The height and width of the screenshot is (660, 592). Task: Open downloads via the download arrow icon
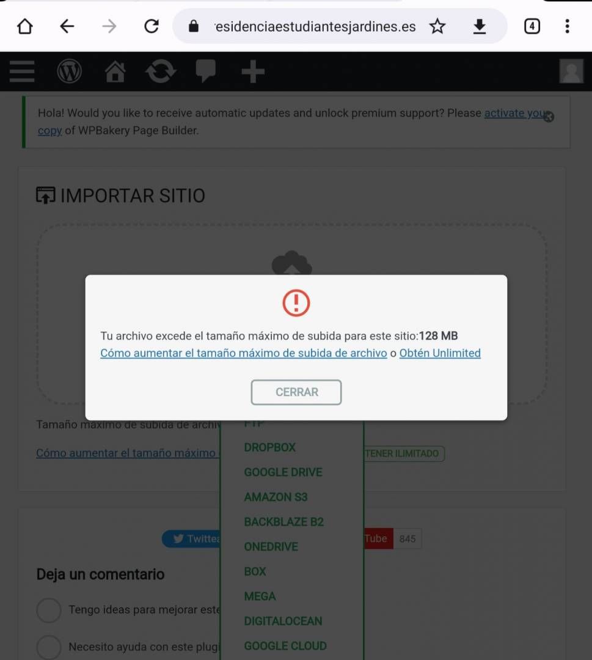pos(479,26)
